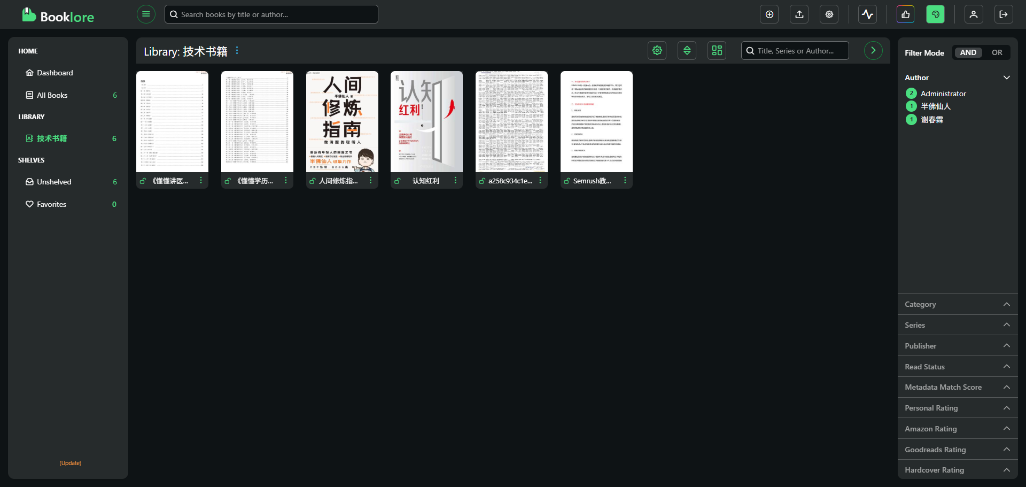The width and height of the screenshot is (1026, 487).
Task: Open the 人间修炼指南 book cover
Action: point(342,121)
